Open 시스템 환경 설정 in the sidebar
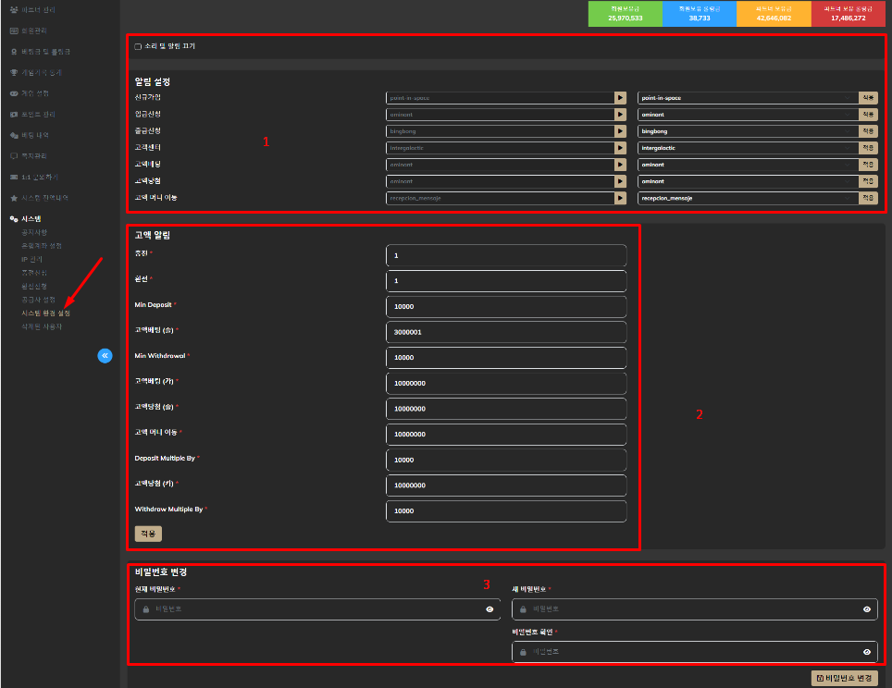892x688 pixels. pos(45,313)
